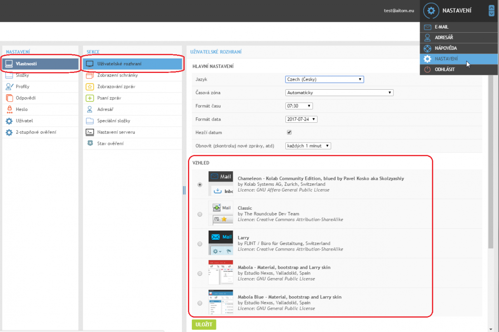Select the Heslo padlock icon
The image size is (499, 332).
click(x=9, y=109)
